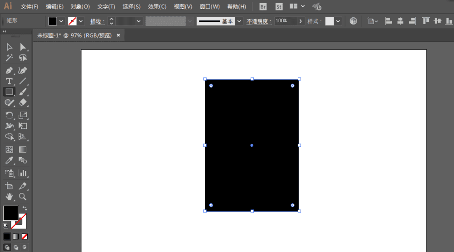The image size is (454, 252).
Task: Open Bridge via Br icon
Action: 263,7
